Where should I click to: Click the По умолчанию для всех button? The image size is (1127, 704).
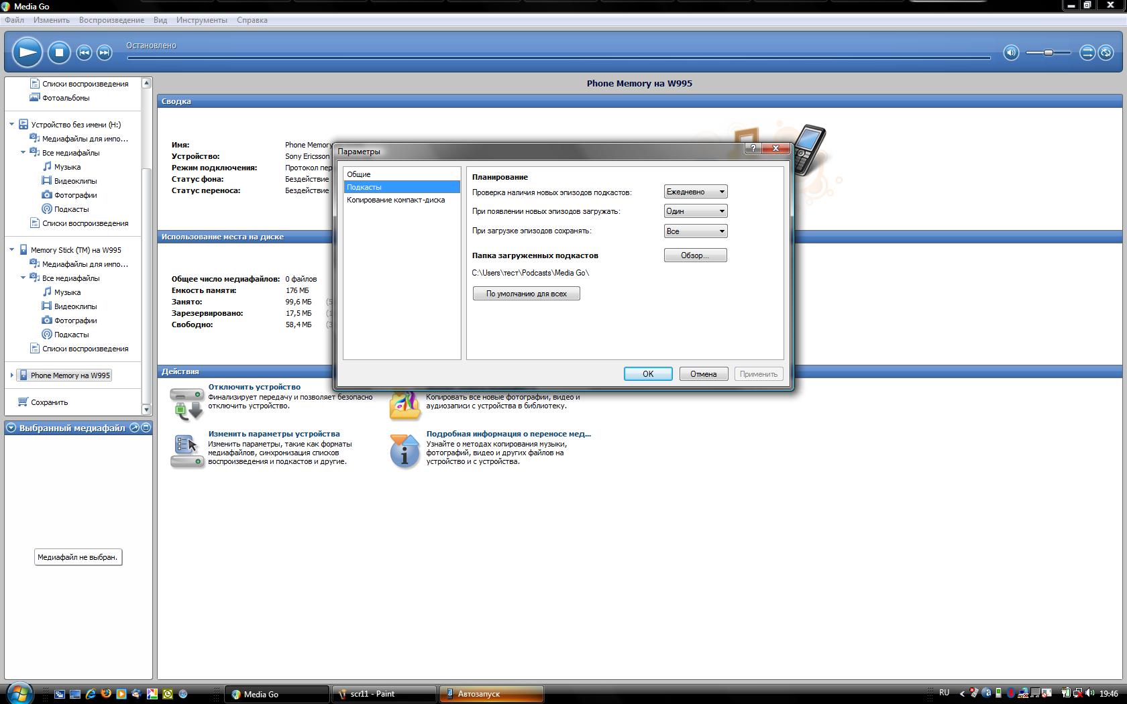[x=526, y=294]
